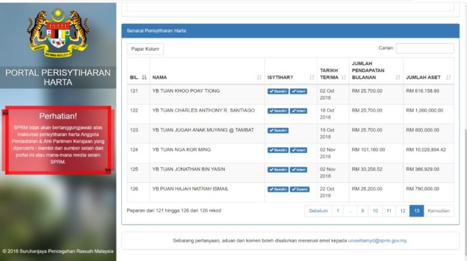
Task: Select name YB TUAN CHARLES ANTHONY R. SANTIAGO
Action: [x=204, y=110]
